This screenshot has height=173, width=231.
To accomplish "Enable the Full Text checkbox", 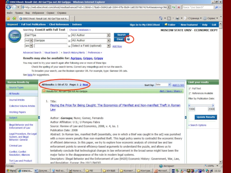I will (x=190, y=89).
